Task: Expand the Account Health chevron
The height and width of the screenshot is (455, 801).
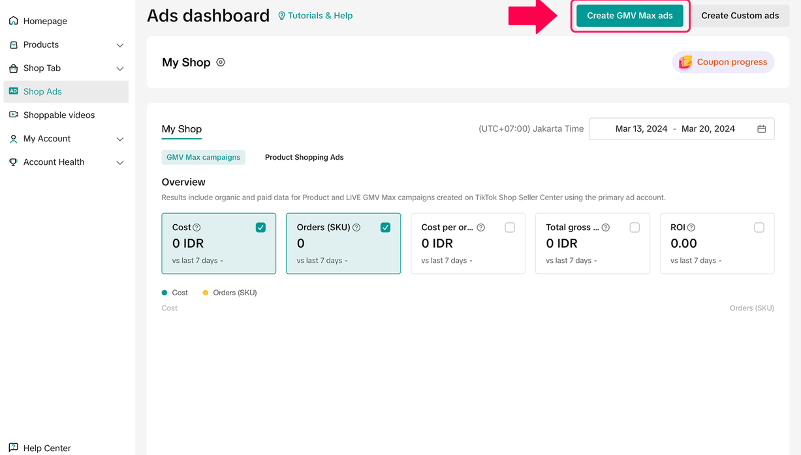Action: (x=119, y=162)
